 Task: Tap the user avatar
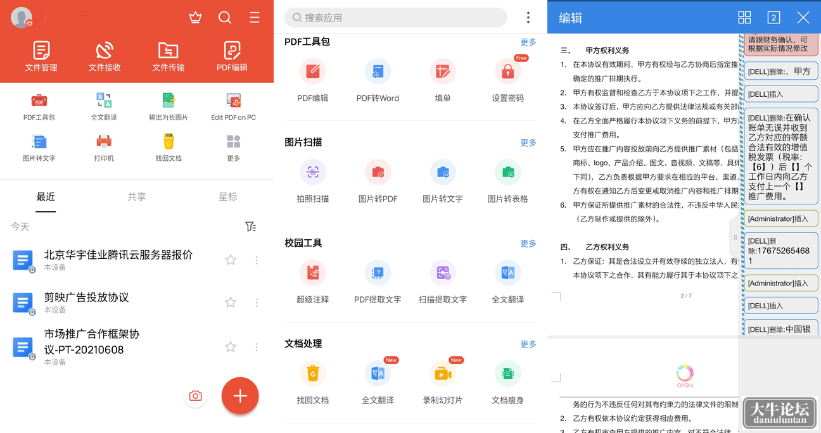click(x=22, y=18)
